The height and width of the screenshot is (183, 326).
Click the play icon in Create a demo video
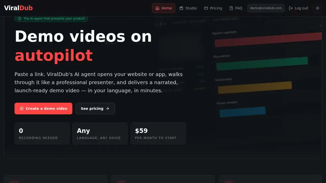[22, 109]
